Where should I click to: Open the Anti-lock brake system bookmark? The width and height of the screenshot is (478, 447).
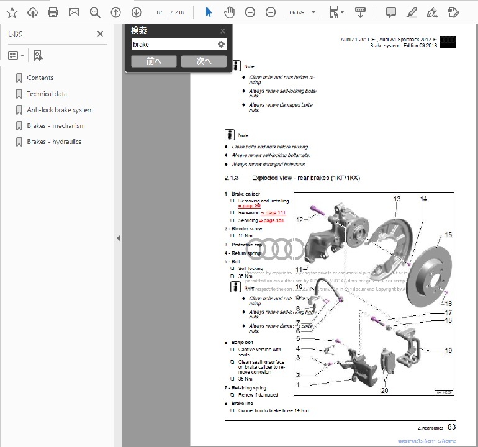[60, 110]
